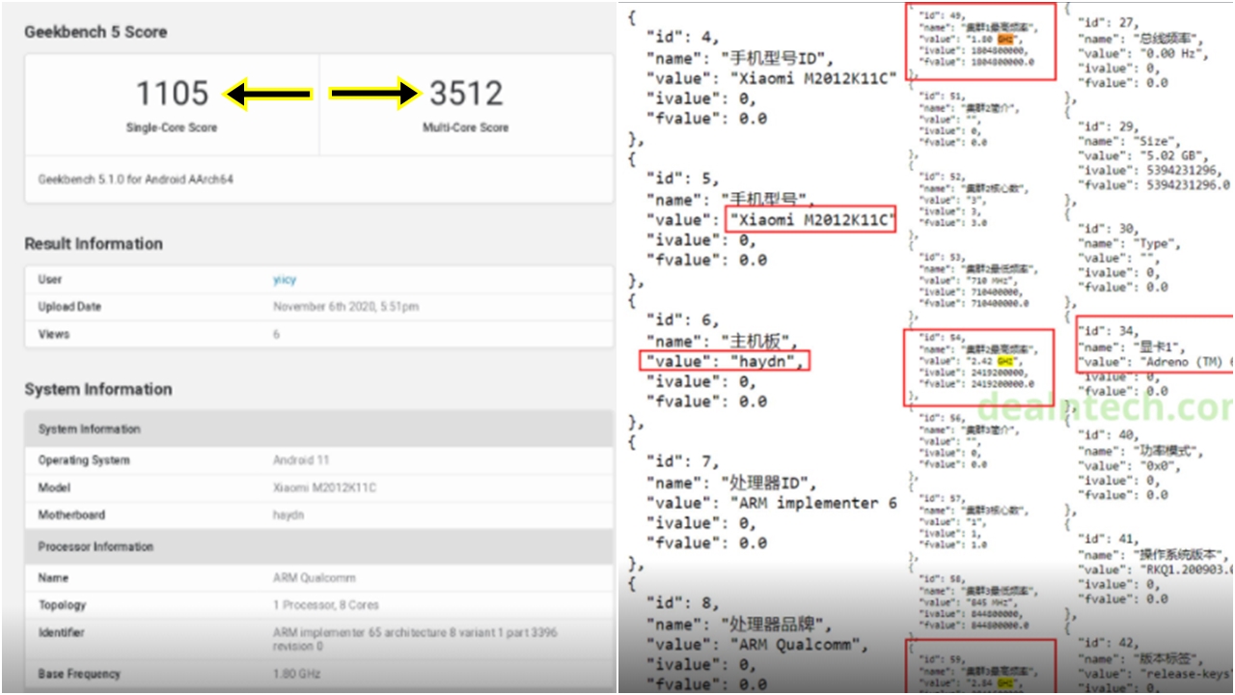The height and width of the screenshot is (695, 1235).
Task: Select haydn in the Geekbench Motherboard row
Action: click(288, 514)
